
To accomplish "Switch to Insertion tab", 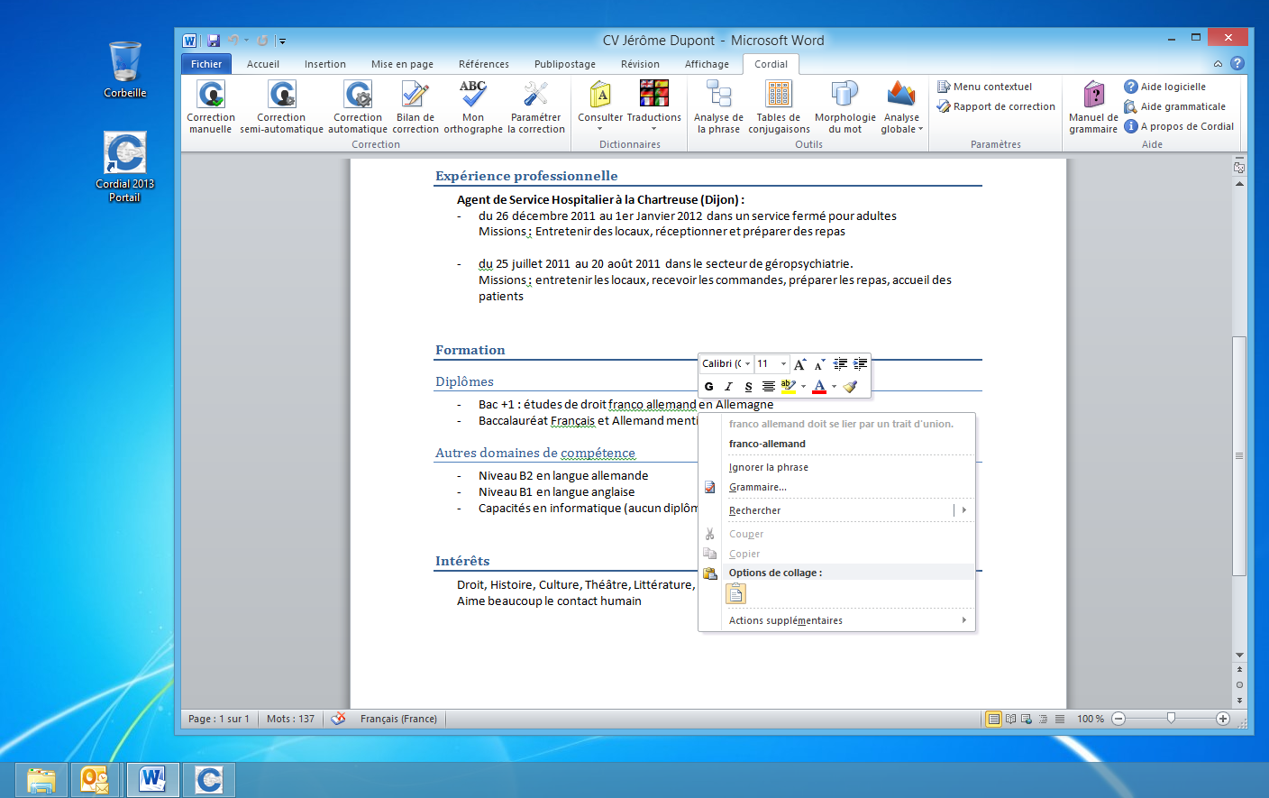I will pyautogui.click(x=325, y=64).
